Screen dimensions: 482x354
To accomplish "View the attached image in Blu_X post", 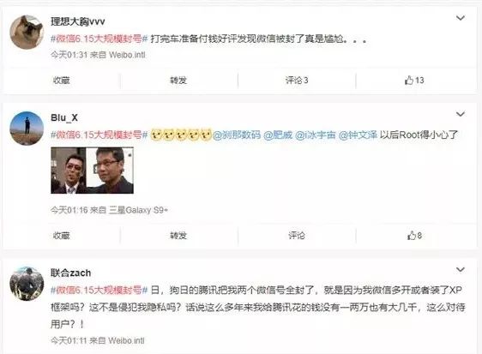I will click(x=93, y=171).
